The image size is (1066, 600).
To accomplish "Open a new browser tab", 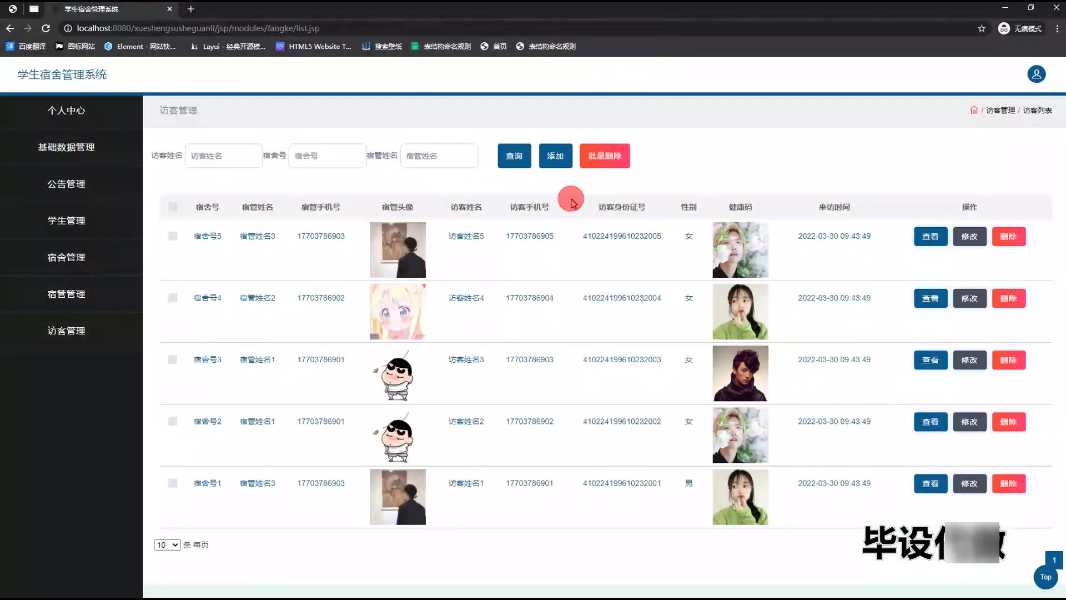I will [x=190, y=9].
